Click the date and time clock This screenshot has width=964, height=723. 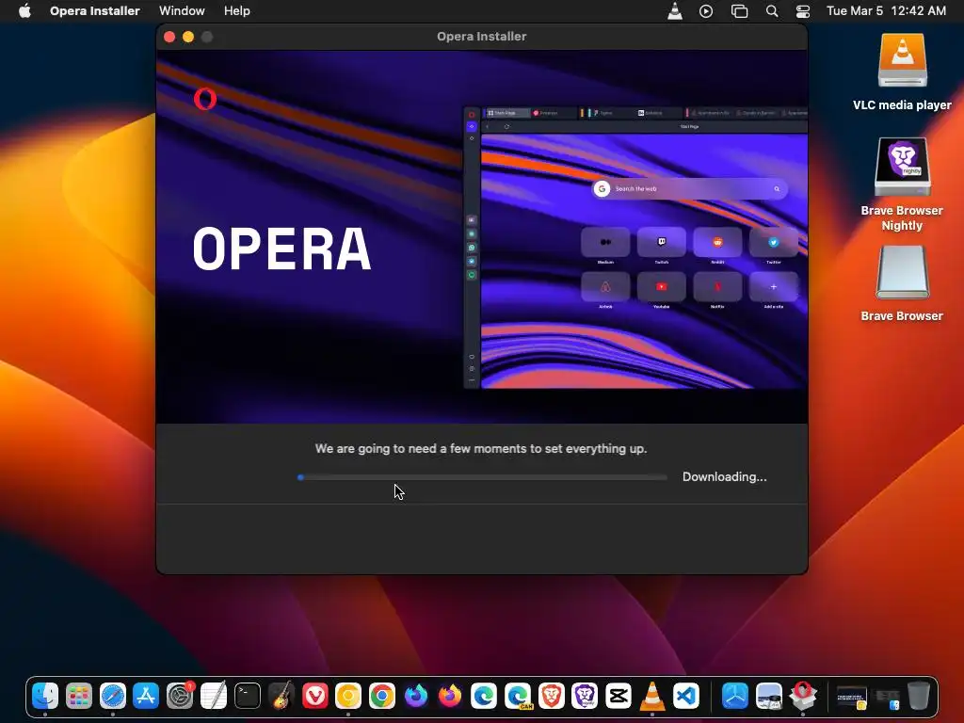coord(886,11)
